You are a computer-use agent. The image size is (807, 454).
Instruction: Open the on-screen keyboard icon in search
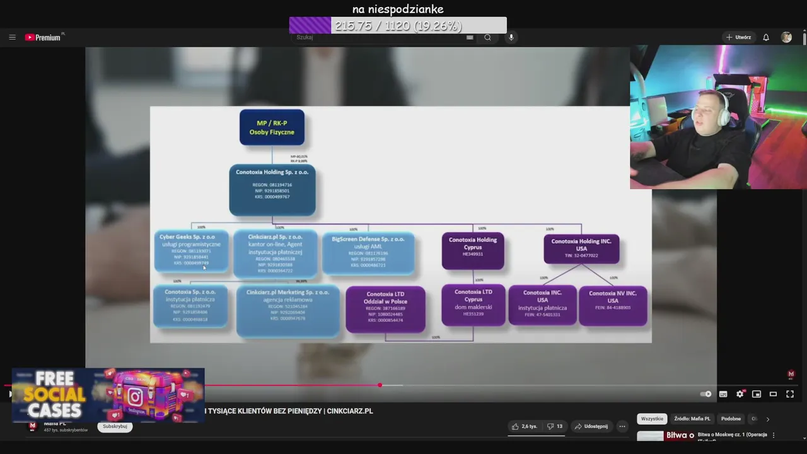470,37
